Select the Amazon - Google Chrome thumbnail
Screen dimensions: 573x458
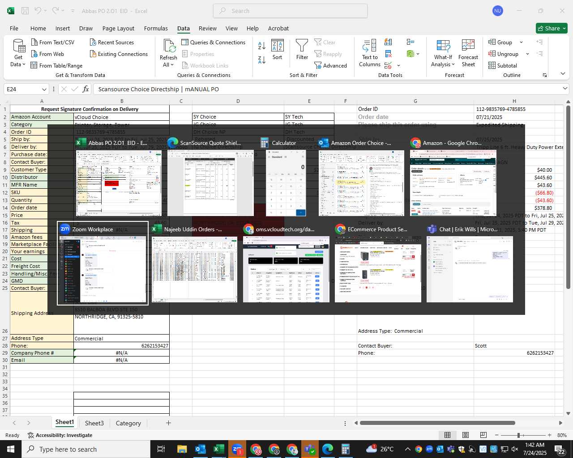pos(453,178)
